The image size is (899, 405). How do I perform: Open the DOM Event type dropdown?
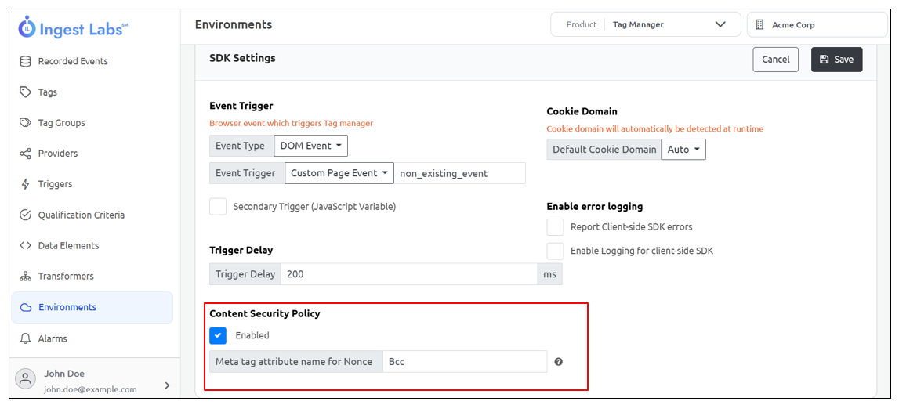310,146
